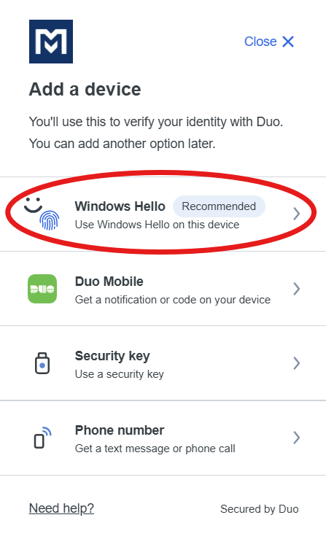Screen dimensions: 326x539
Task: Open the Windows Hello option chevron
Action: 296,214
